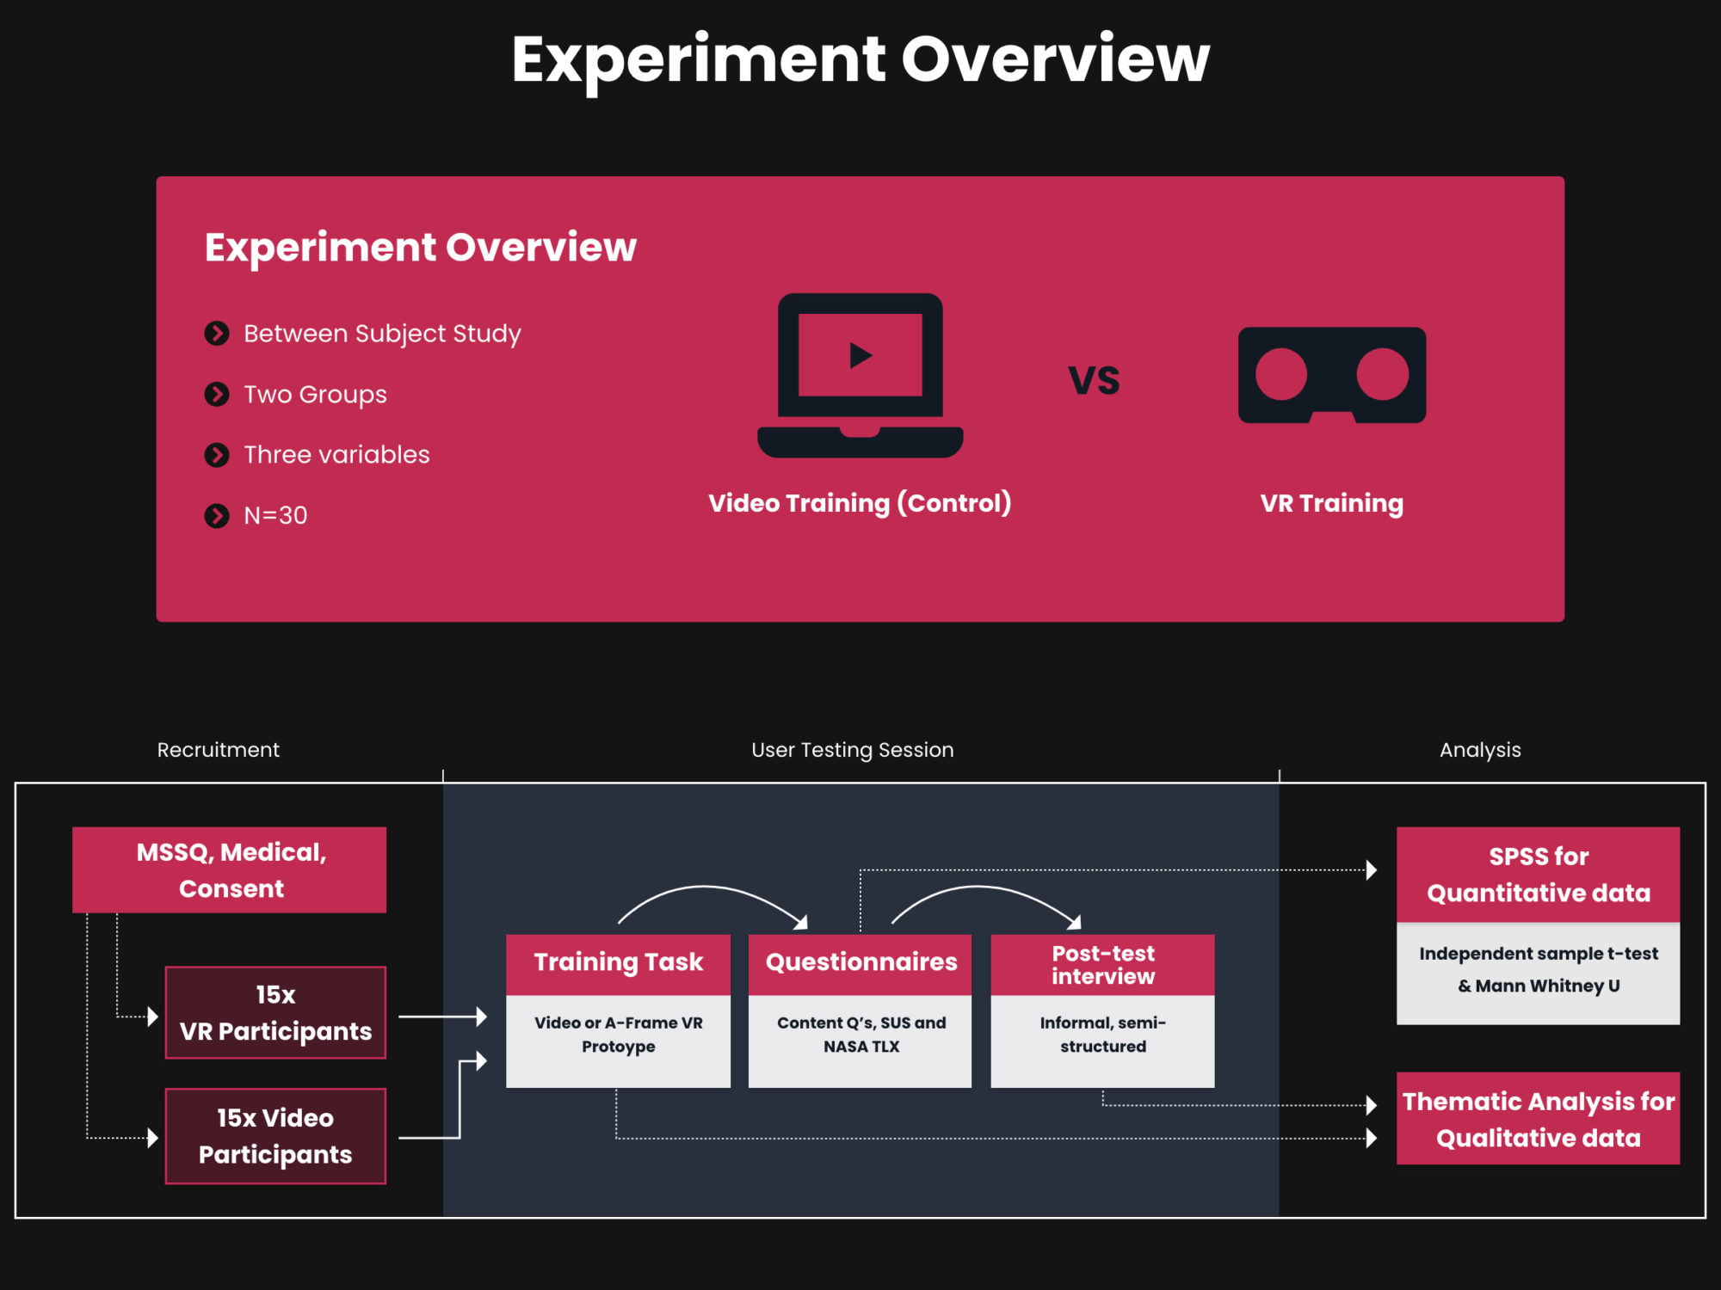Click bullet icon beside Three variables
Viewport: 1721px width, 1290px height.
tap(217, 454)
